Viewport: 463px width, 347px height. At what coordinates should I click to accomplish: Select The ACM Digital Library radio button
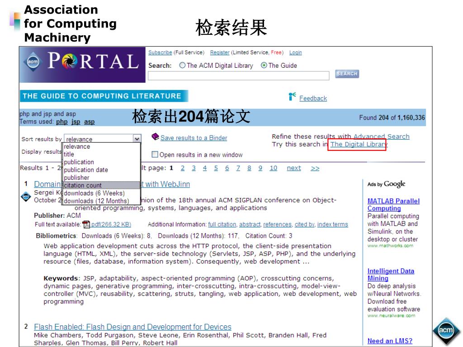[x=183, y=65]
